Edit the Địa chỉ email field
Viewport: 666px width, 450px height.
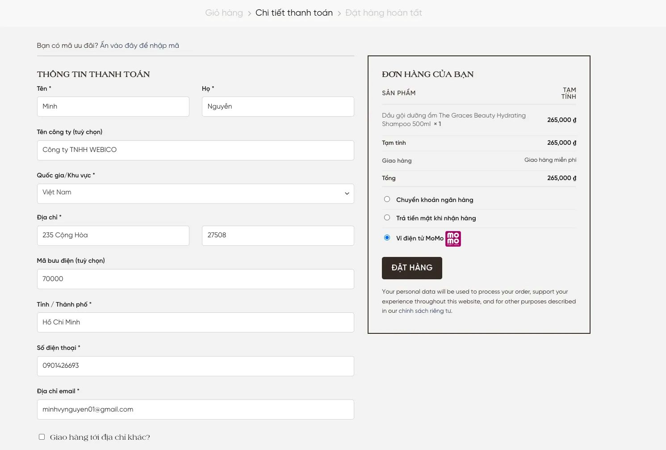(195, 410)
